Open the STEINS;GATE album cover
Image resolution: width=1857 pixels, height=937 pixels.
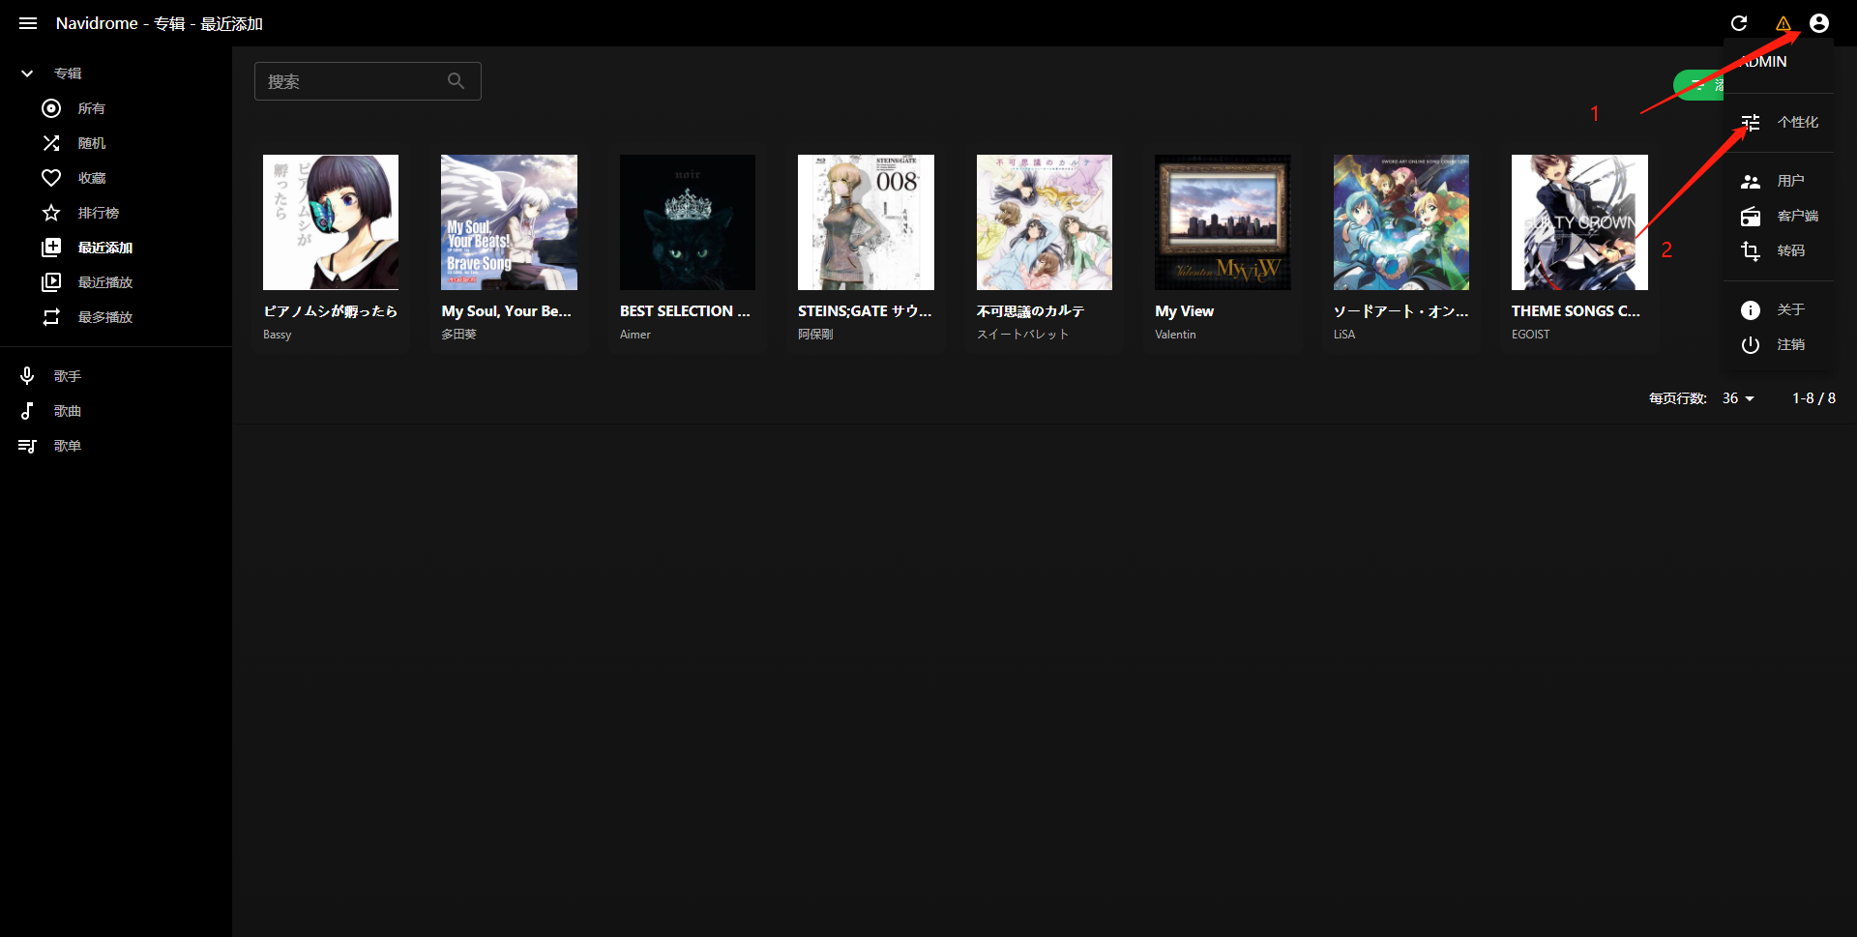tap(866, 222)
